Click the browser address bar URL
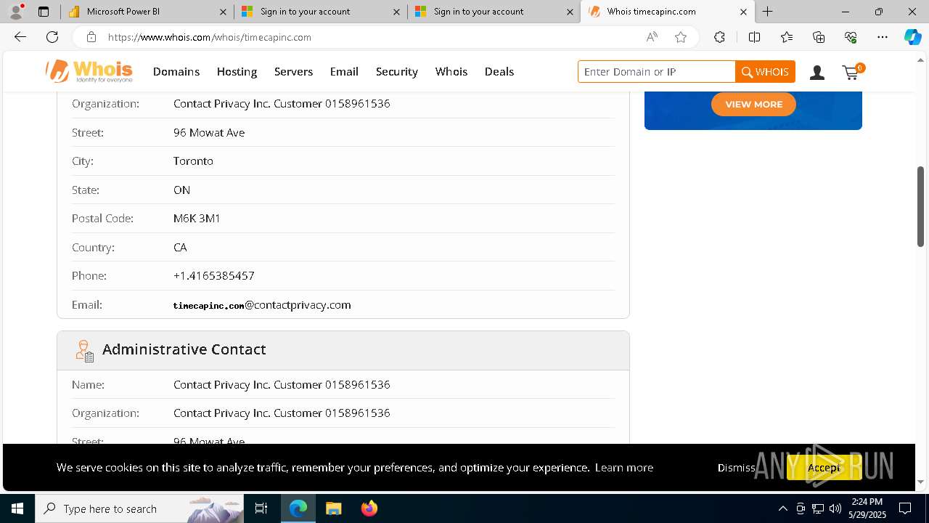Image resolution: width=929 pixels, height=523 pixels. click(x=210, y=37)
